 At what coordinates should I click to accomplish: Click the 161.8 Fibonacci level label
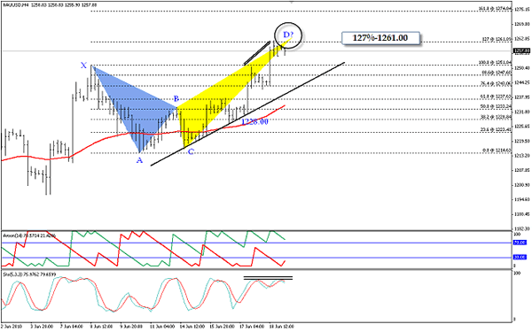pos(495,9)
